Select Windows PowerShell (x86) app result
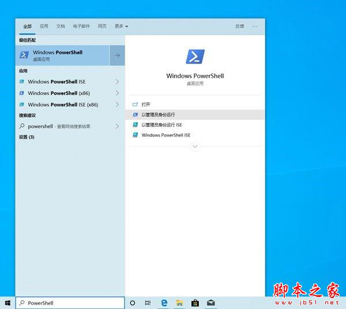This screenshot has width=346, height=309. (70, 93)
